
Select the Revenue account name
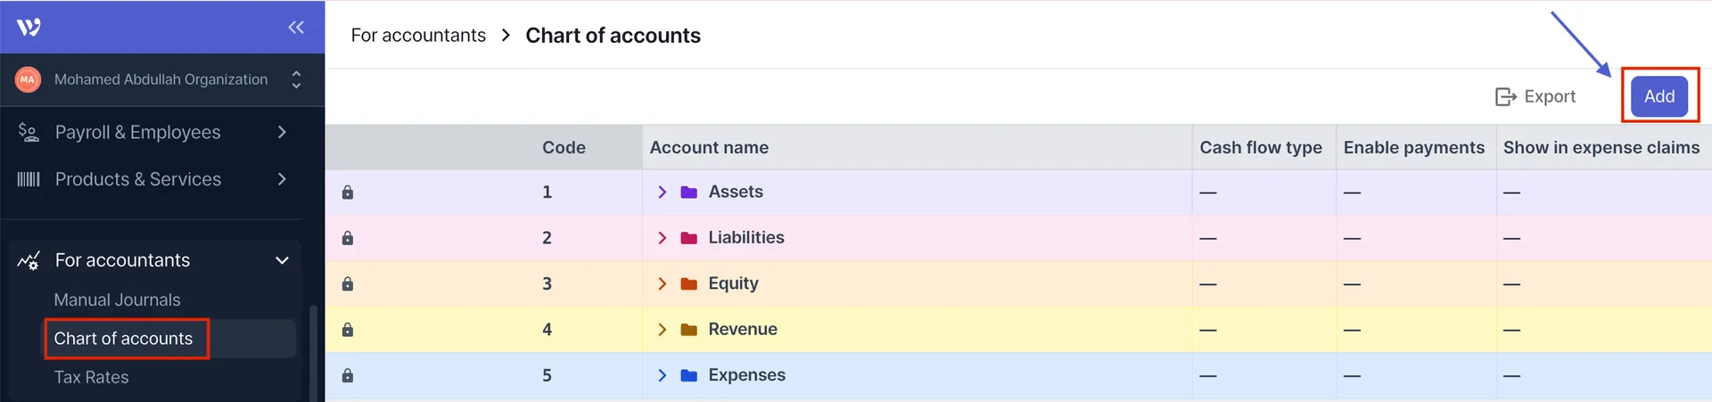[743, 329]
